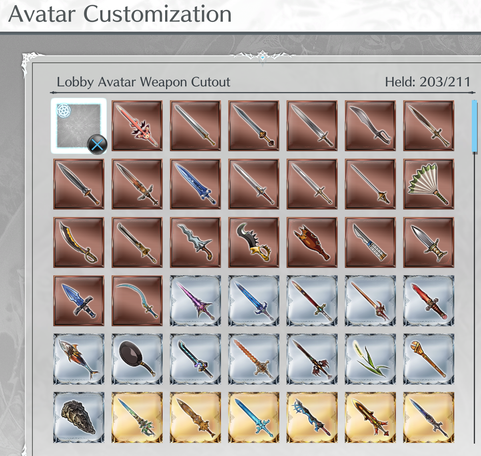Select the black spiked blade with gold knuckle guard
Screen dimensions: 481x456
(254, 243)
